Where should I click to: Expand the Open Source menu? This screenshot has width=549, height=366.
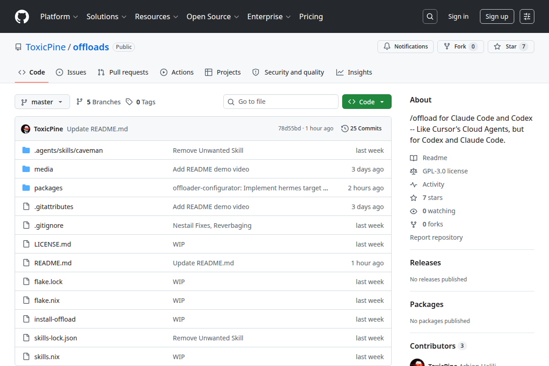(213, 16)
